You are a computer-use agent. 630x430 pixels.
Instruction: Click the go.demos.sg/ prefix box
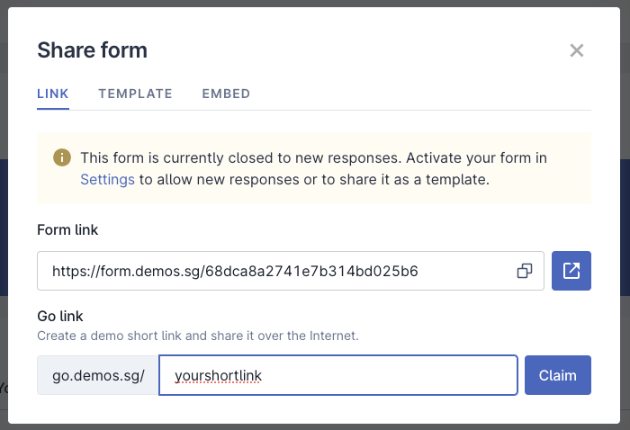tap(98, 375)
